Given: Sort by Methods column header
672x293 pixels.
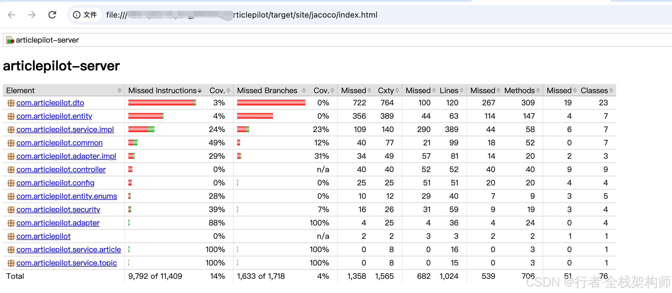Looking at the screenshot, I should point(522,90).
